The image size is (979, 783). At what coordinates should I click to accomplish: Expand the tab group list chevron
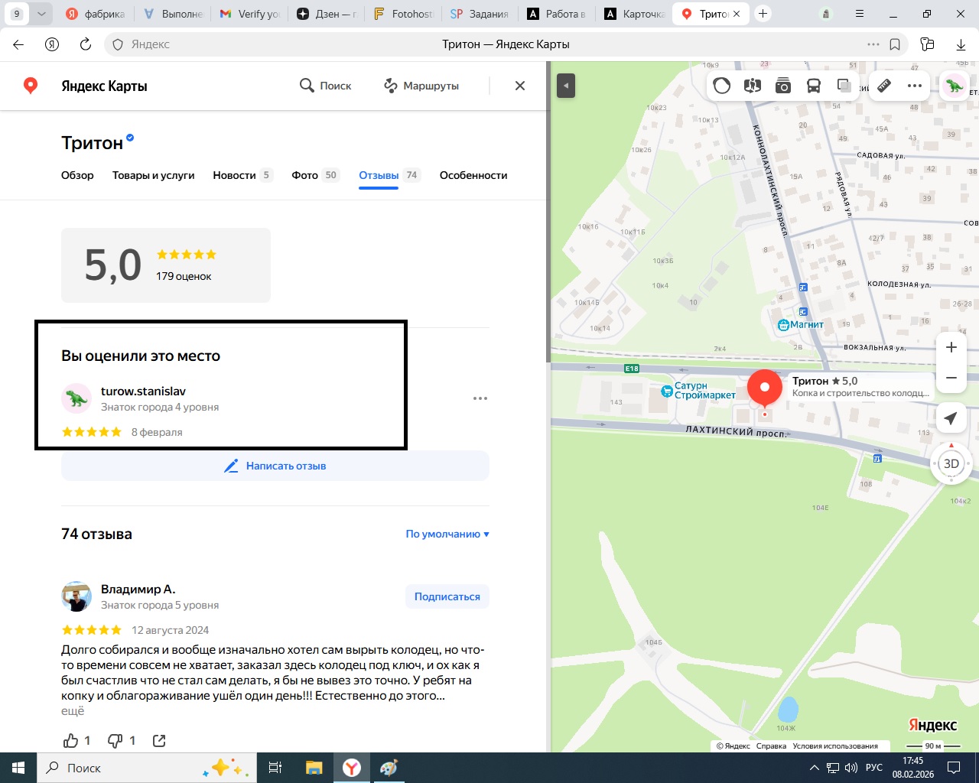click(41, 14)
